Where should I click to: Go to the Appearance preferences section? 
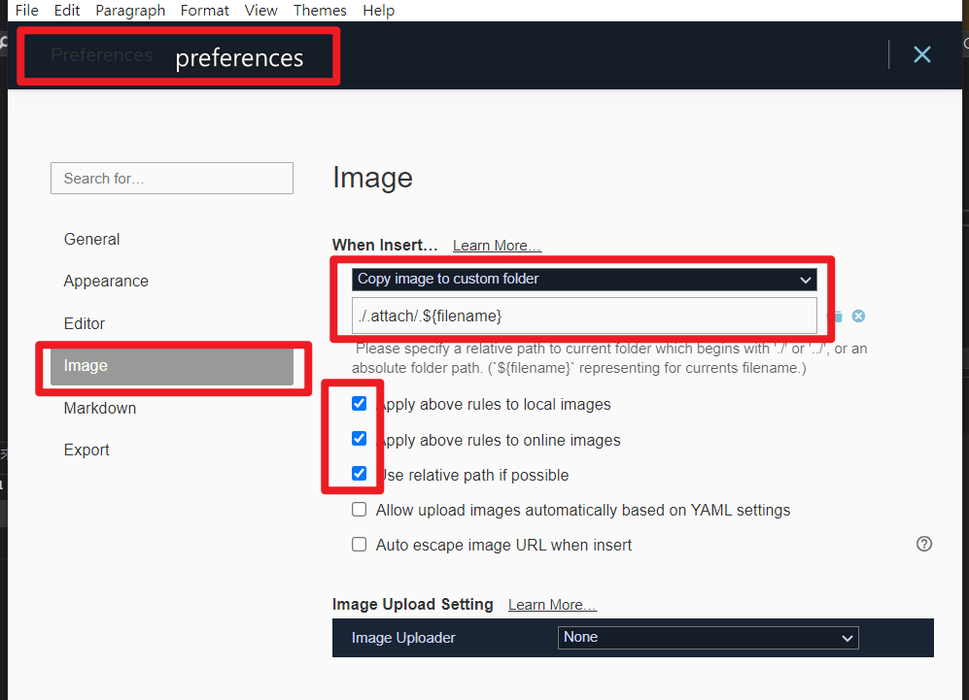106,281
